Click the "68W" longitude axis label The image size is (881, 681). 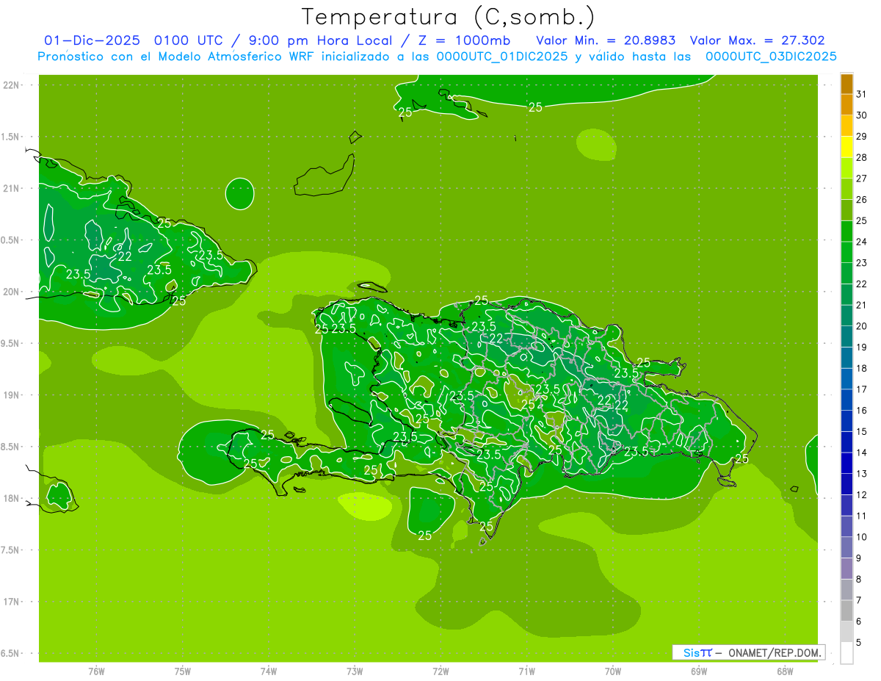point(785,671)
